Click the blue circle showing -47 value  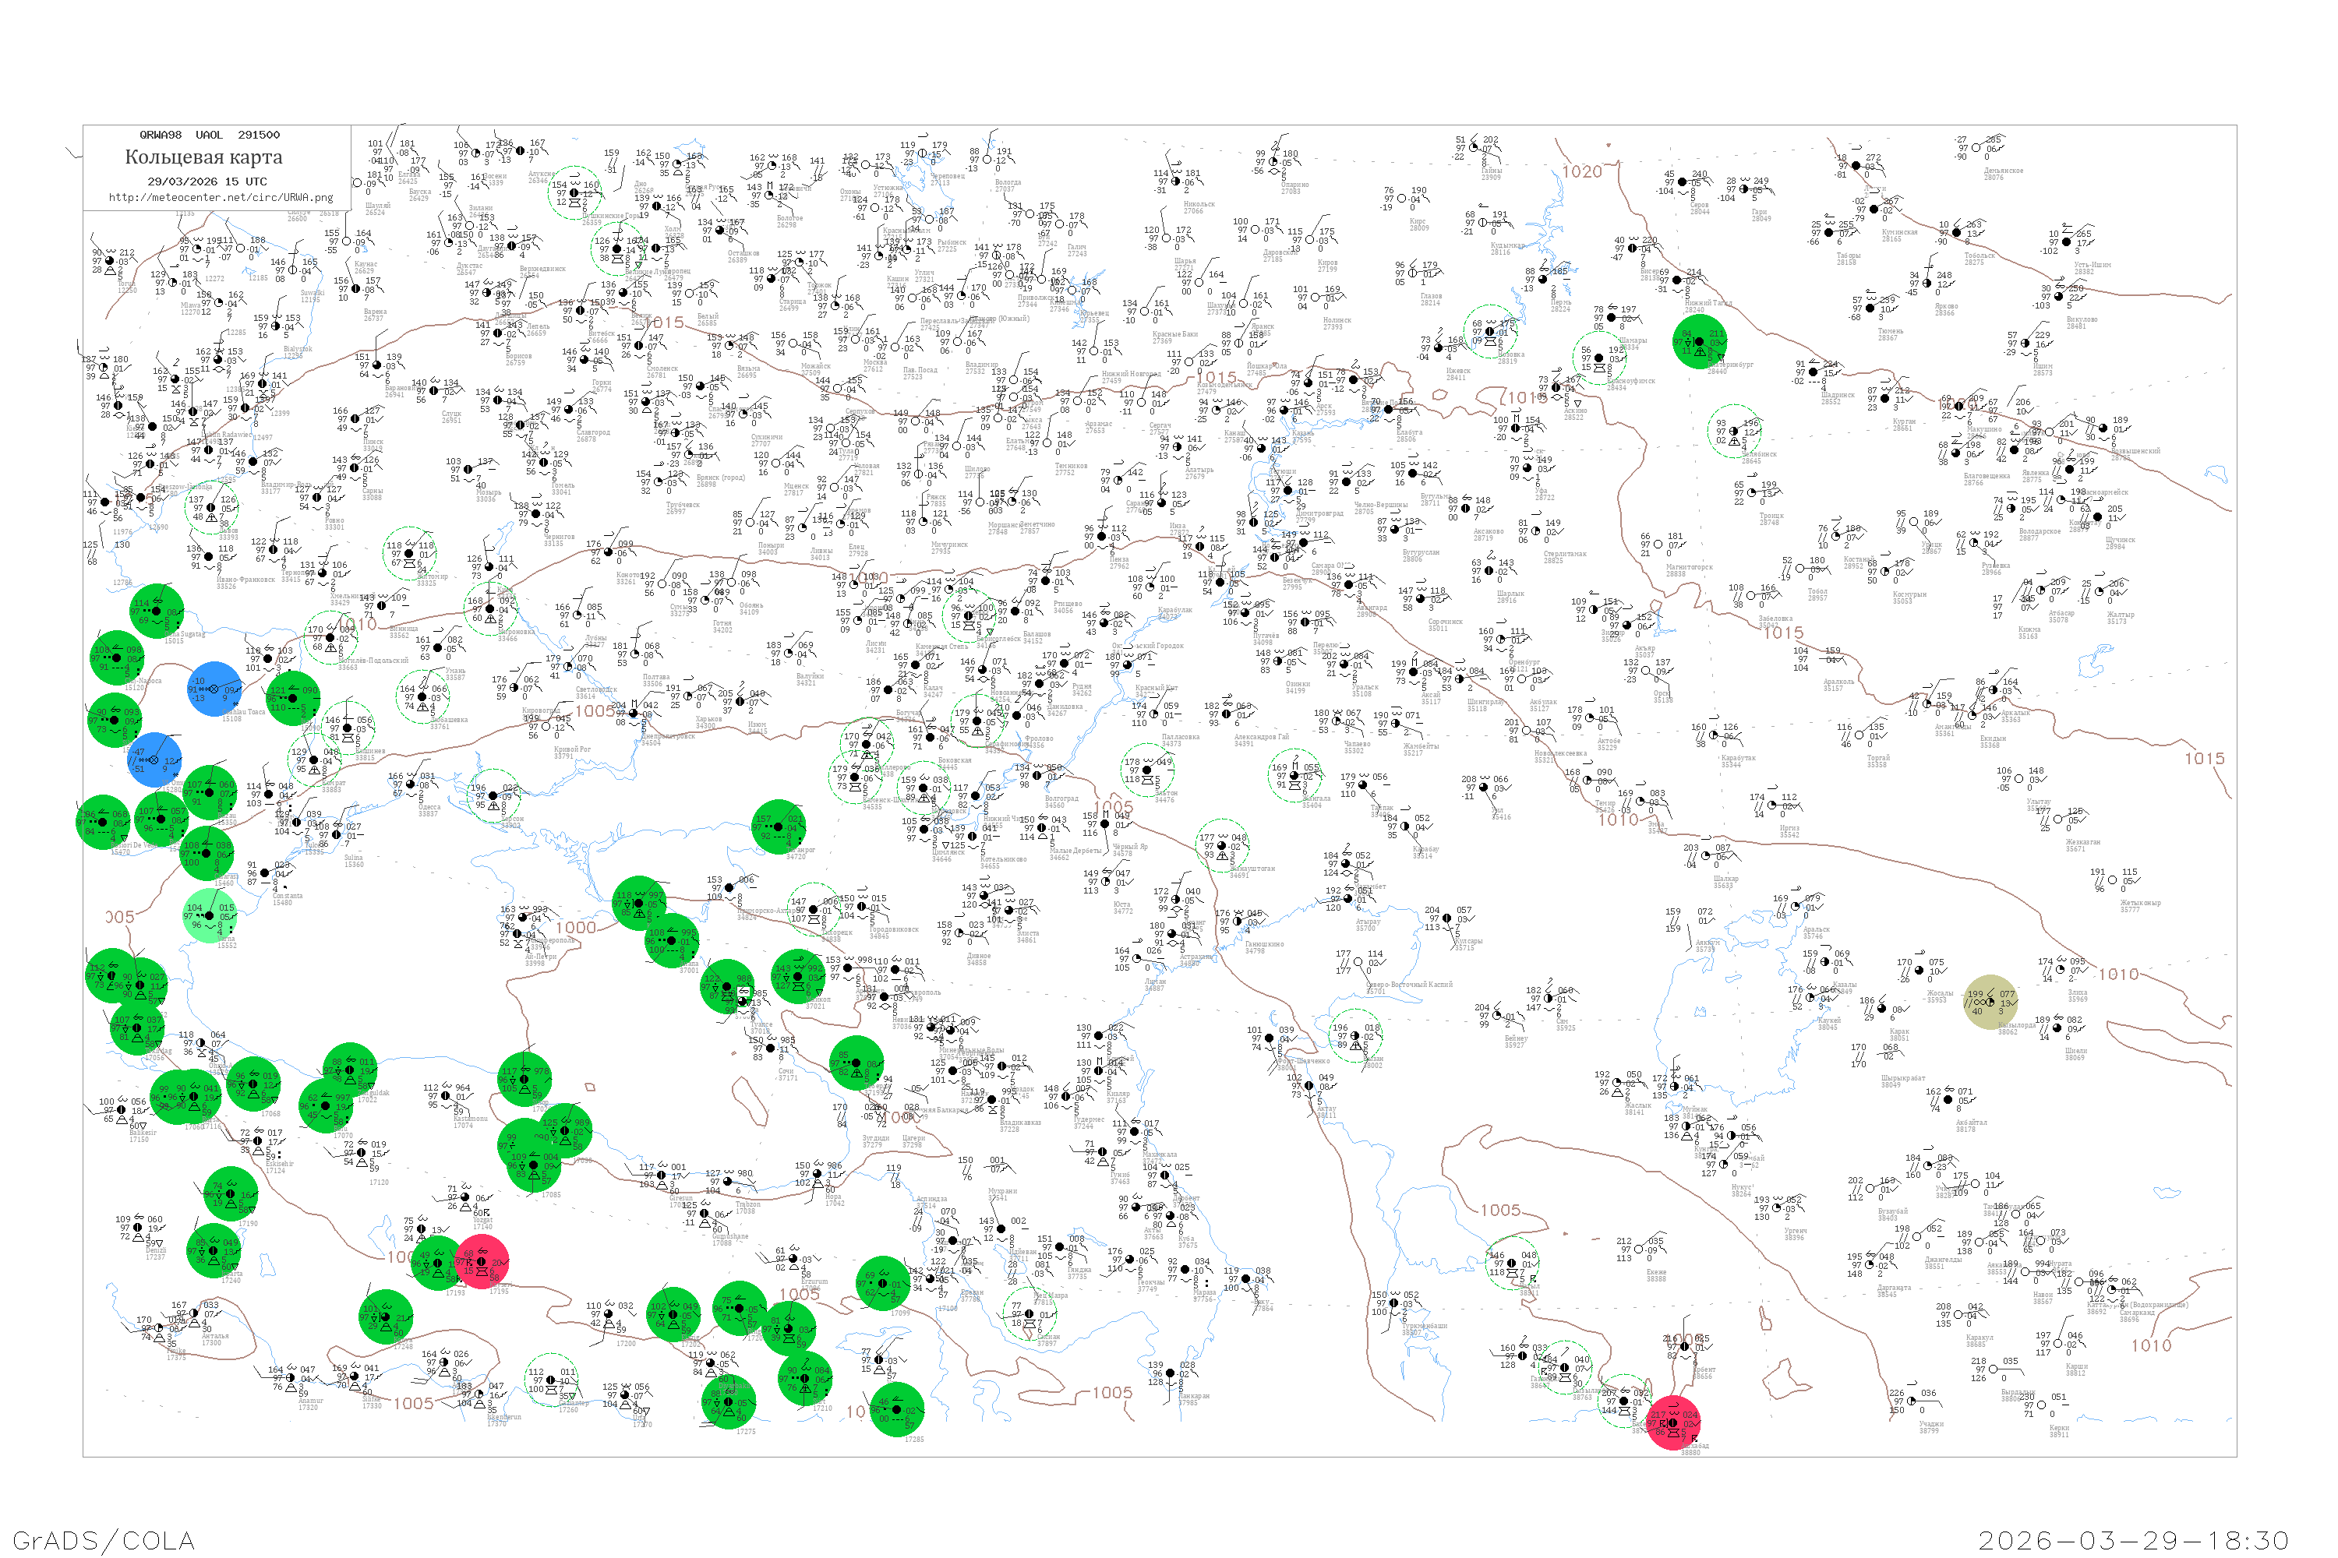(x=155, y=760)
